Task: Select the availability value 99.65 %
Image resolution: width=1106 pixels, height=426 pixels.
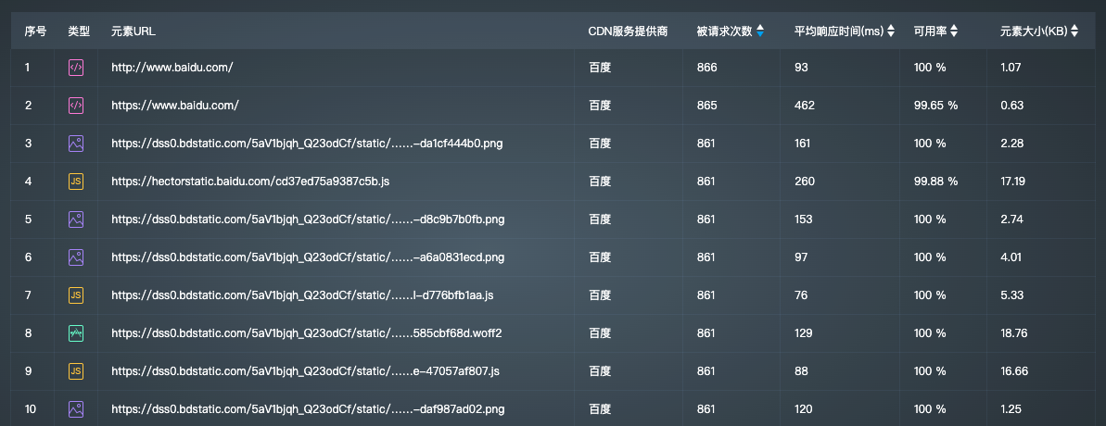Action: [x=936, y=106]
